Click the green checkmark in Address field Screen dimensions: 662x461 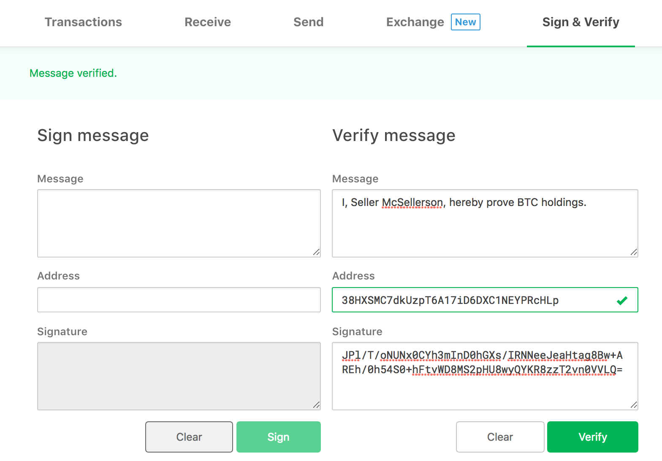point(622,301)
